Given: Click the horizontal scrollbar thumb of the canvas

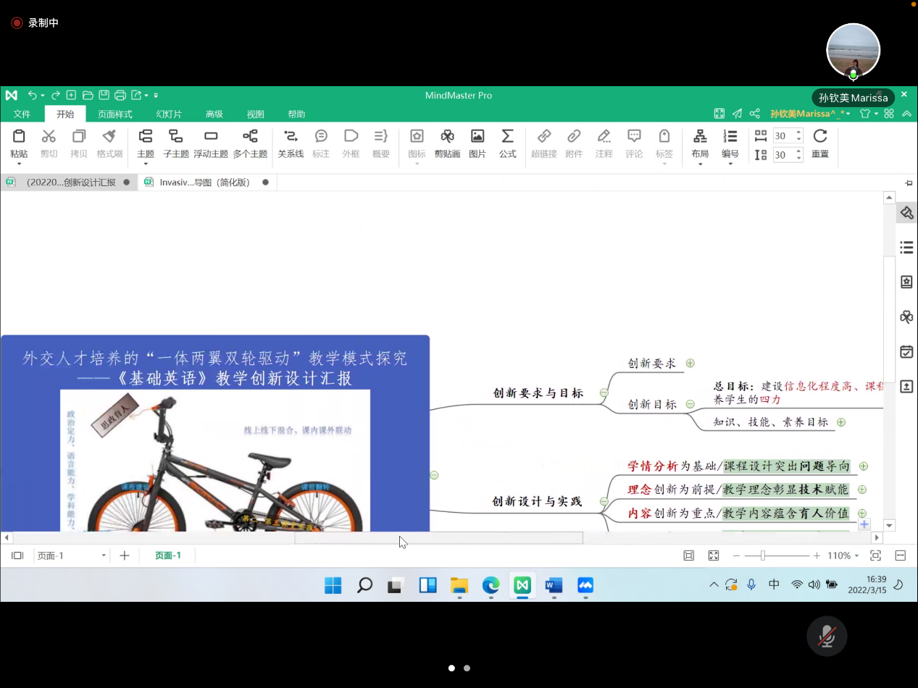Looking at the screenshot, I should point(438,537).
